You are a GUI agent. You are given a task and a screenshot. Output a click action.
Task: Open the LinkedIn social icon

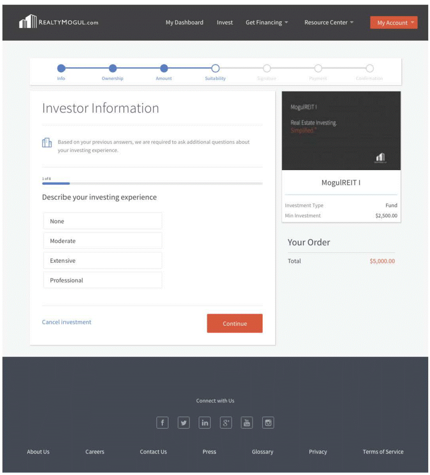(205, 423)
